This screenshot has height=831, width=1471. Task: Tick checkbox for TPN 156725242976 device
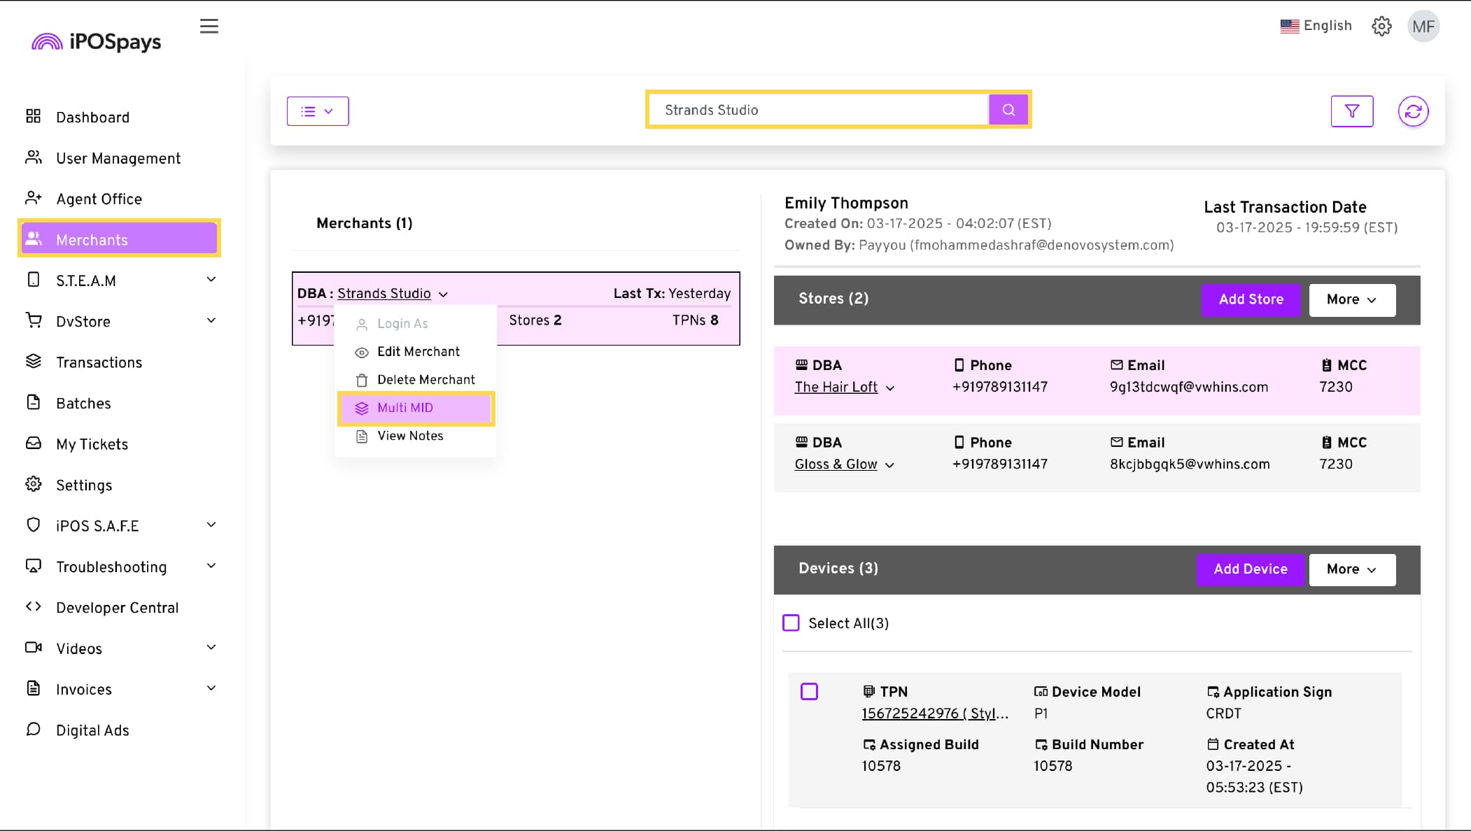click(x=809, y=692)
